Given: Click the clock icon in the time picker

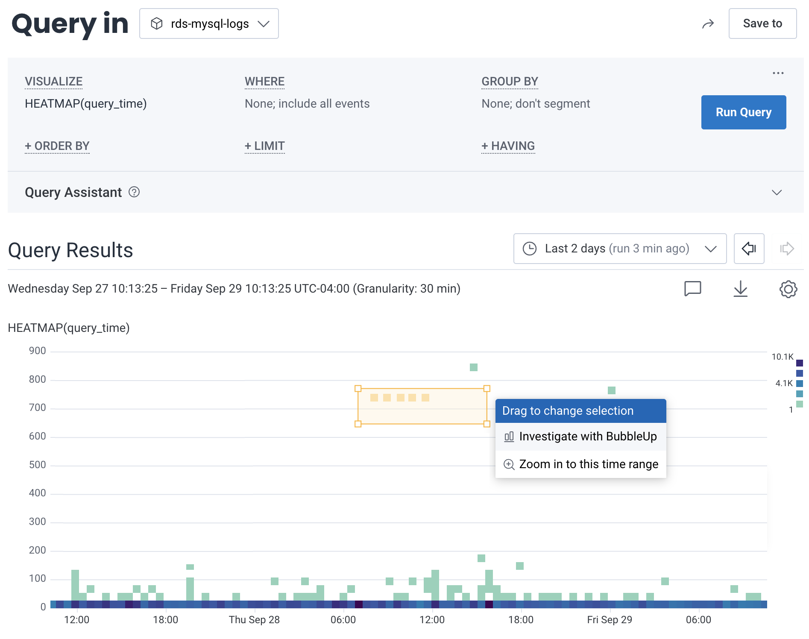Looking at the screenshot, I should 530,249.
